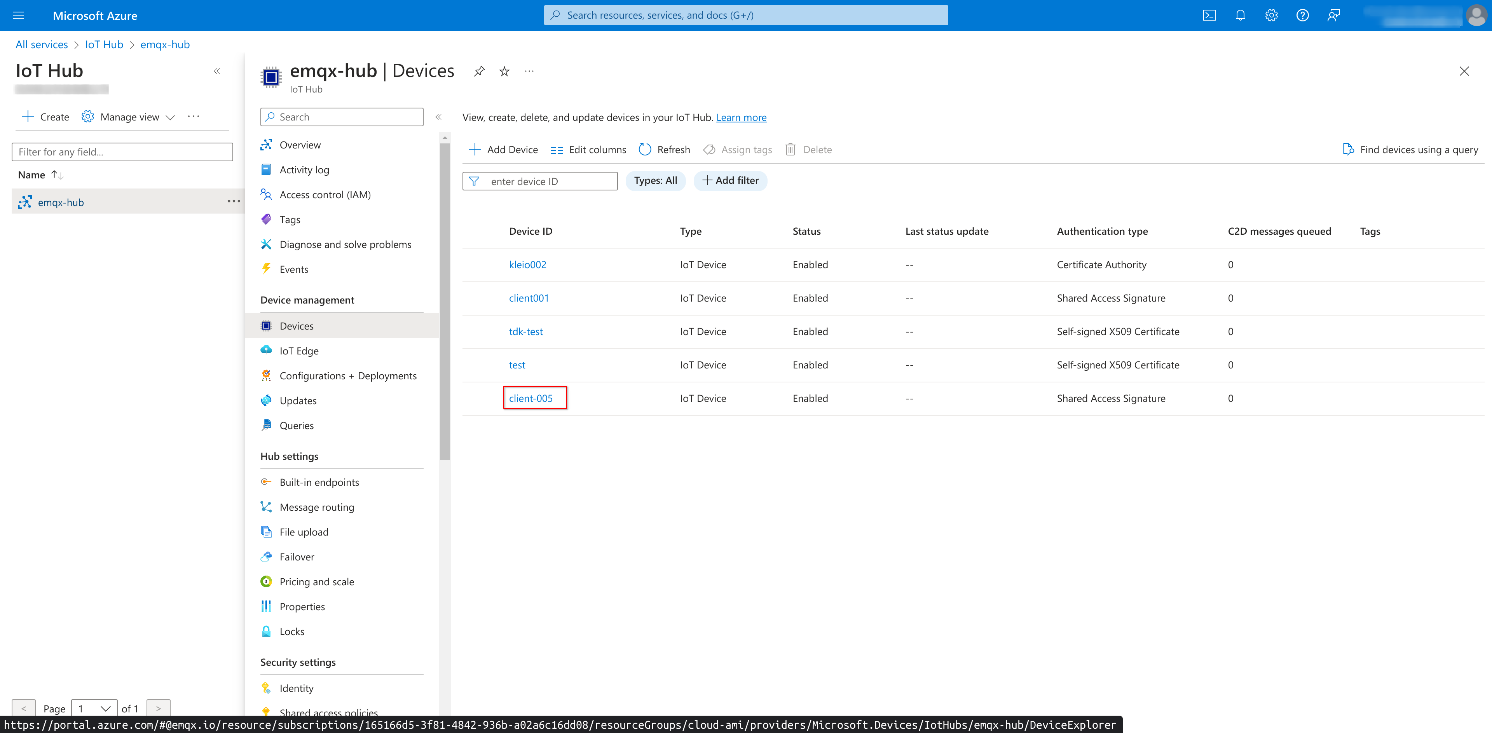Image resolution: width=1492 pixels, height=733 pixels.
Task: Click the filter funnel icon
Action: [475, 180]
